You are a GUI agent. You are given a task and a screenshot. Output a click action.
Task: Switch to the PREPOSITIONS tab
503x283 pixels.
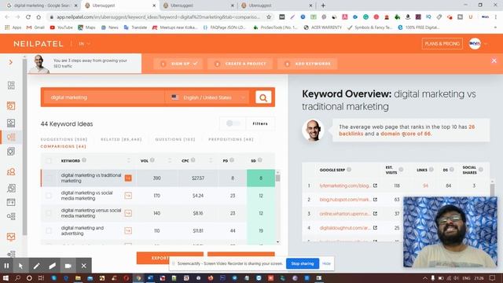pos(230,140)
